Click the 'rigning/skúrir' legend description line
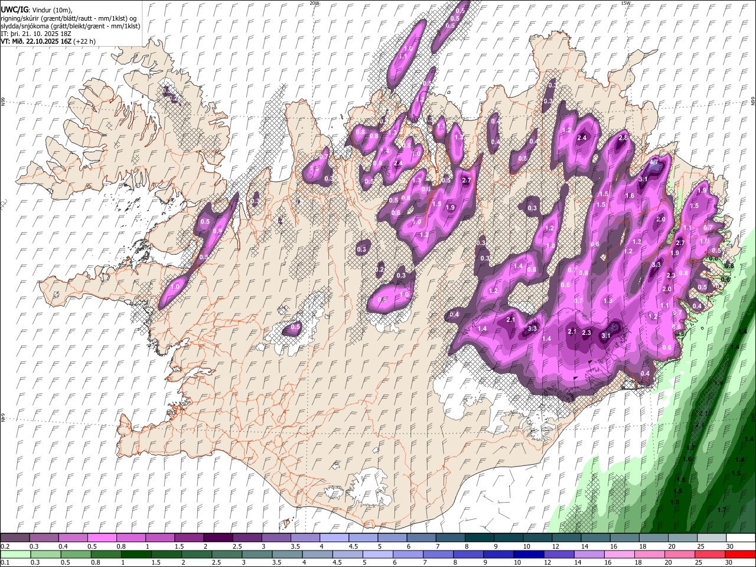 (69, 18)
